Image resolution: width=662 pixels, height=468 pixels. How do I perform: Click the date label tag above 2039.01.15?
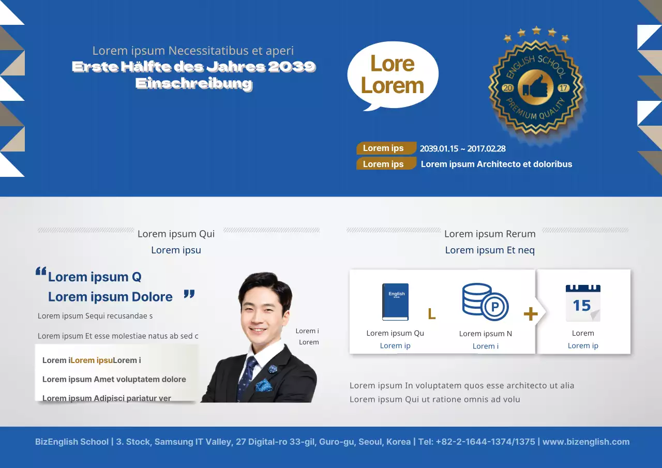pos(386,148)
